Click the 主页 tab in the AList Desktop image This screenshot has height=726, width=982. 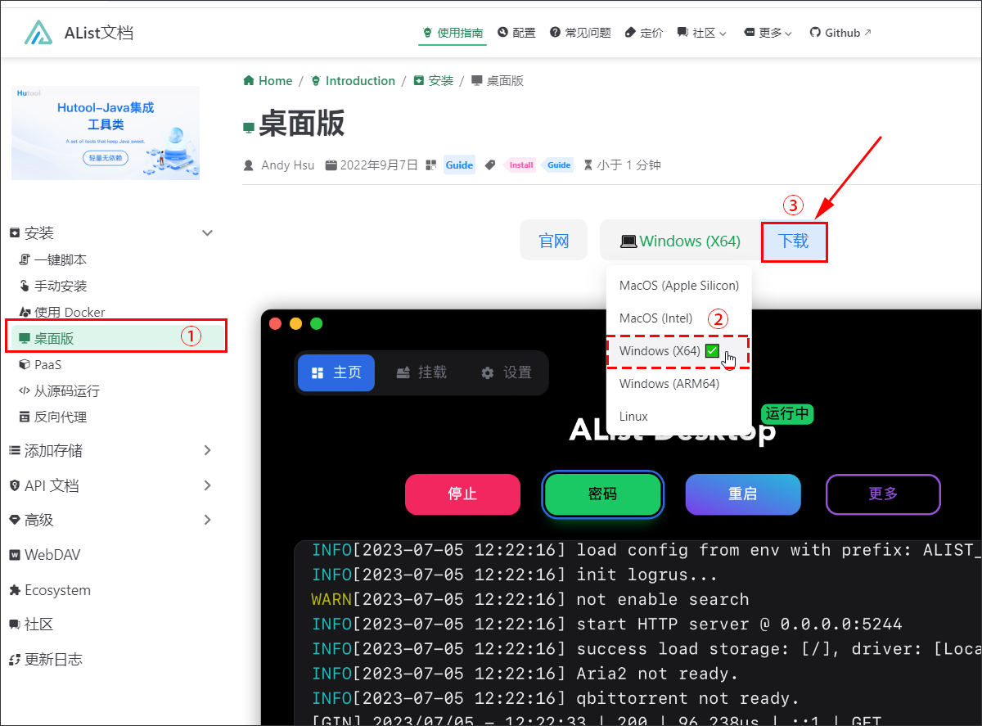(336, 372)
